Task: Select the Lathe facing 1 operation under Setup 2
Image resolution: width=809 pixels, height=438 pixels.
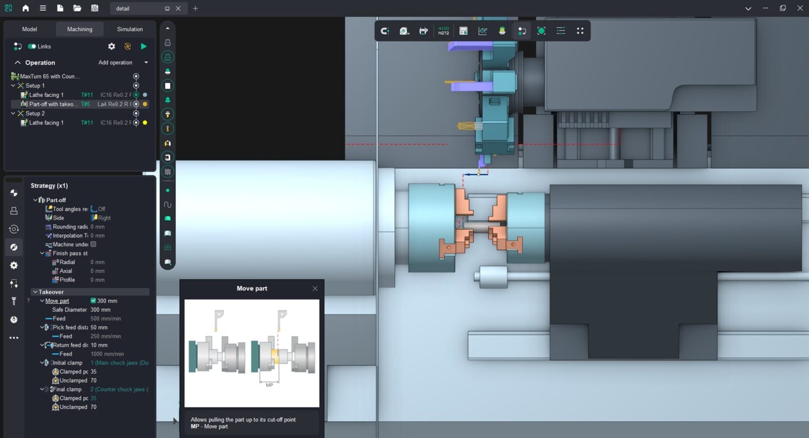Action: (x=46, y=122)
